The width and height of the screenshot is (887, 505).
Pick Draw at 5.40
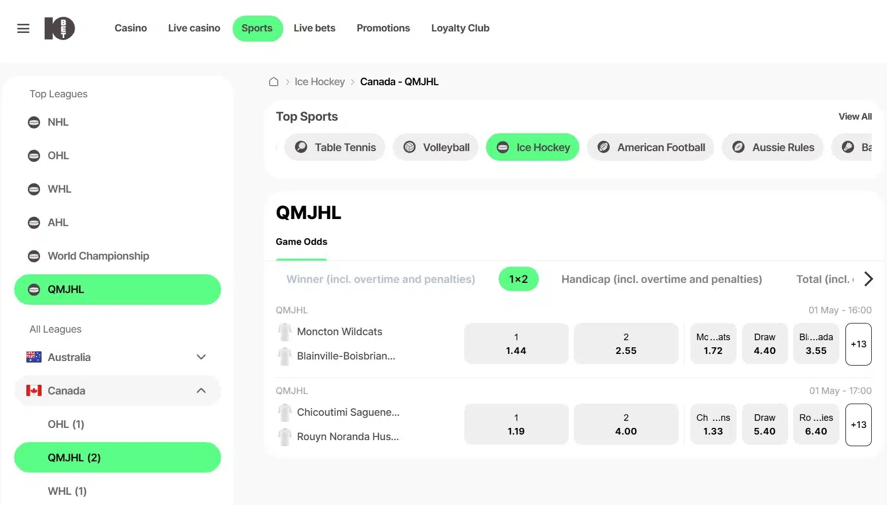pyautogui.click(x=765, y=424)
